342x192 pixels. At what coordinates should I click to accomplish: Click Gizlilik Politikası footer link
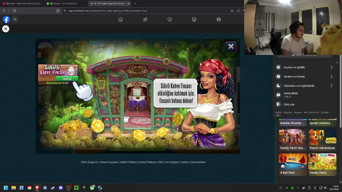point(128,162)
